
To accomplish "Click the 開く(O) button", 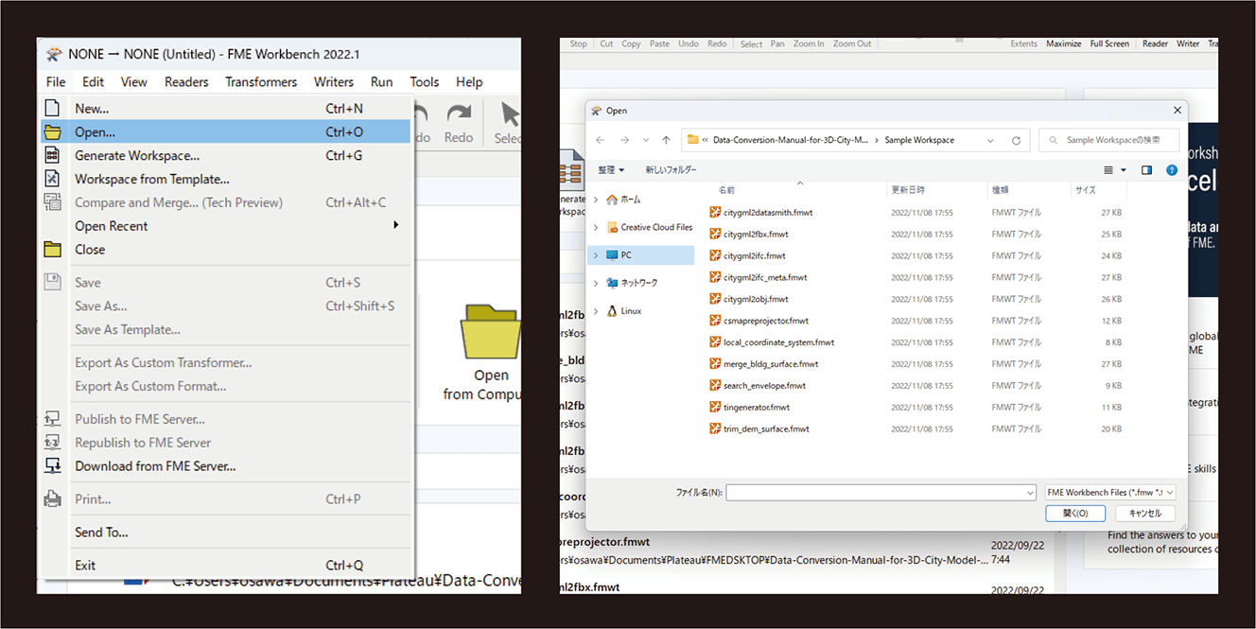I will coord(1075,514).
